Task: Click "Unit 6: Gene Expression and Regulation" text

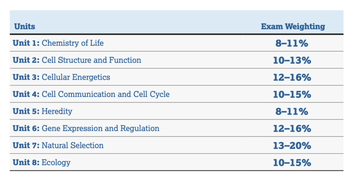Action: click(86, 128)
